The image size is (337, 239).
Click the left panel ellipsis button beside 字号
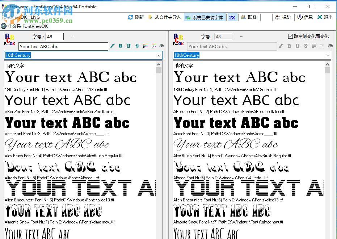point(73,37)
